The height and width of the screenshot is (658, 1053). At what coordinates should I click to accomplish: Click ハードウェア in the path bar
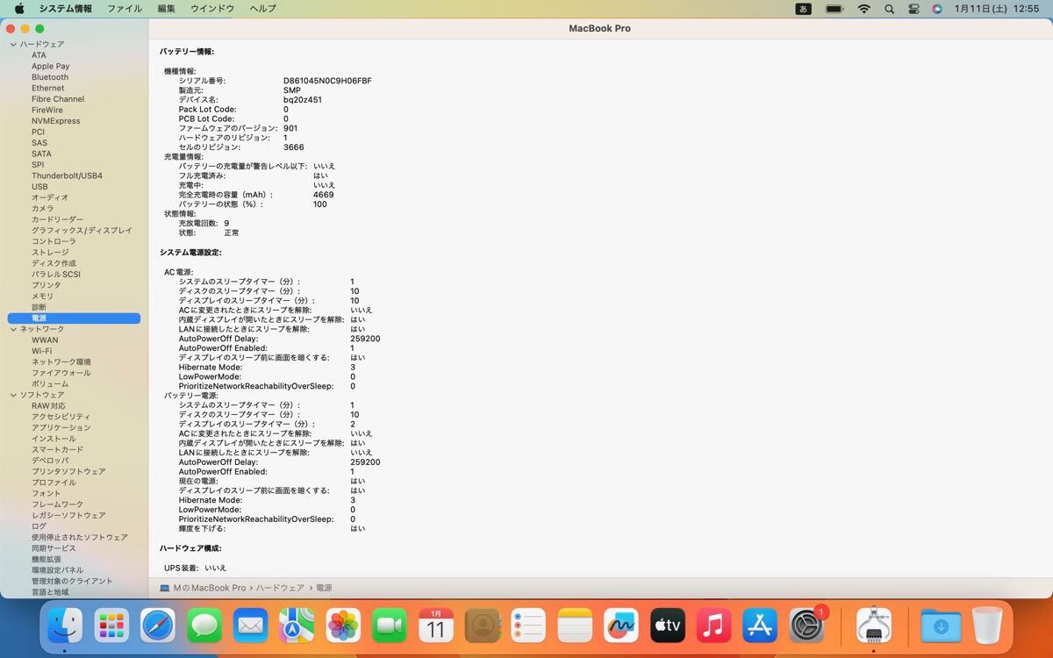pyautogui.click(x=280, y=588)
